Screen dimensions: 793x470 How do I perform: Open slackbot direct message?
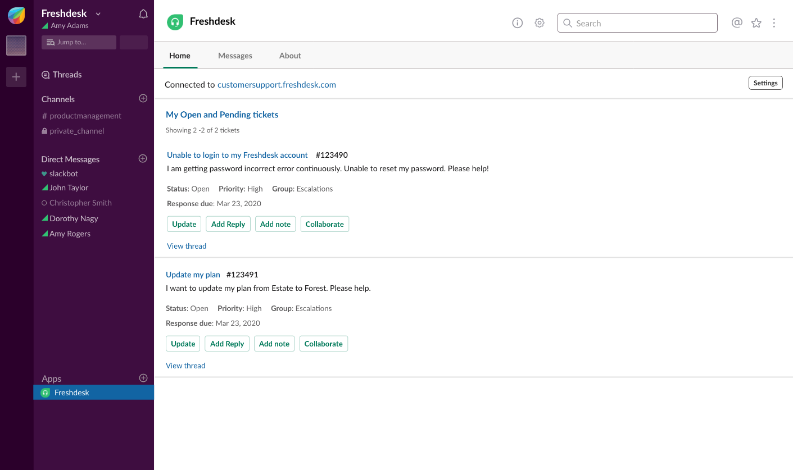(x=60, y=174)
